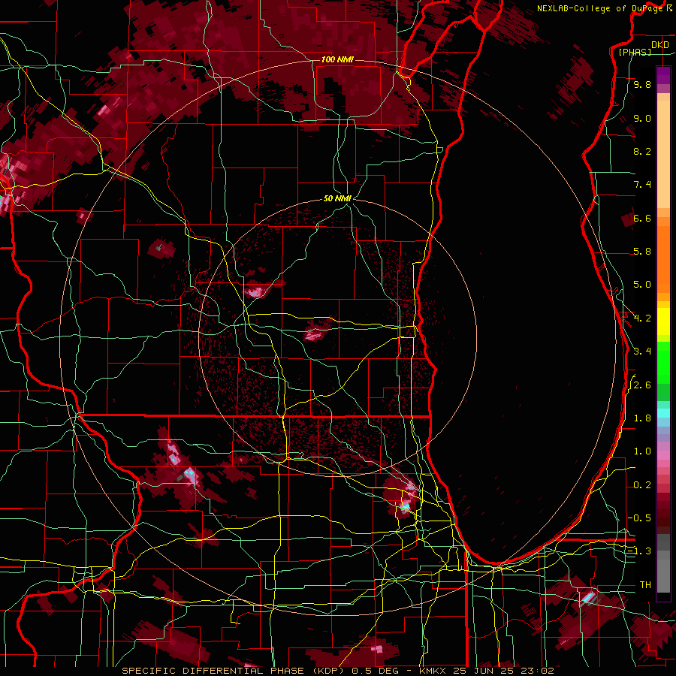Click the -0.5 value on color scale

[639, 518]
